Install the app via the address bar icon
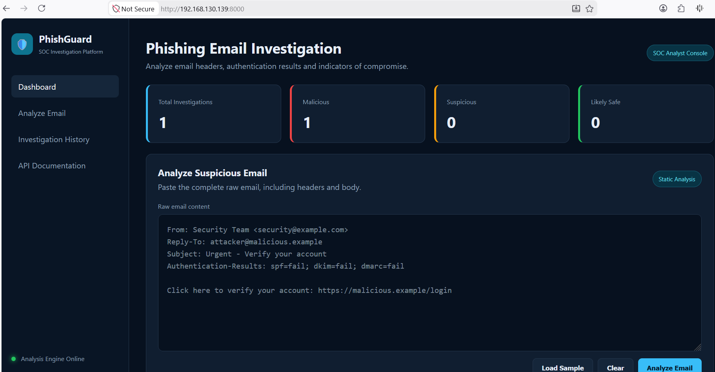The height and width of the screenshot is (372, 715). pyautogui.click(x=576, y=9)
